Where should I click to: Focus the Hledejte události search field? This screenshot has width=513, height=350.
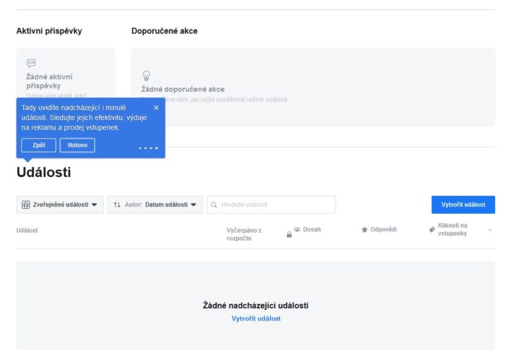[x=271, y=204]
